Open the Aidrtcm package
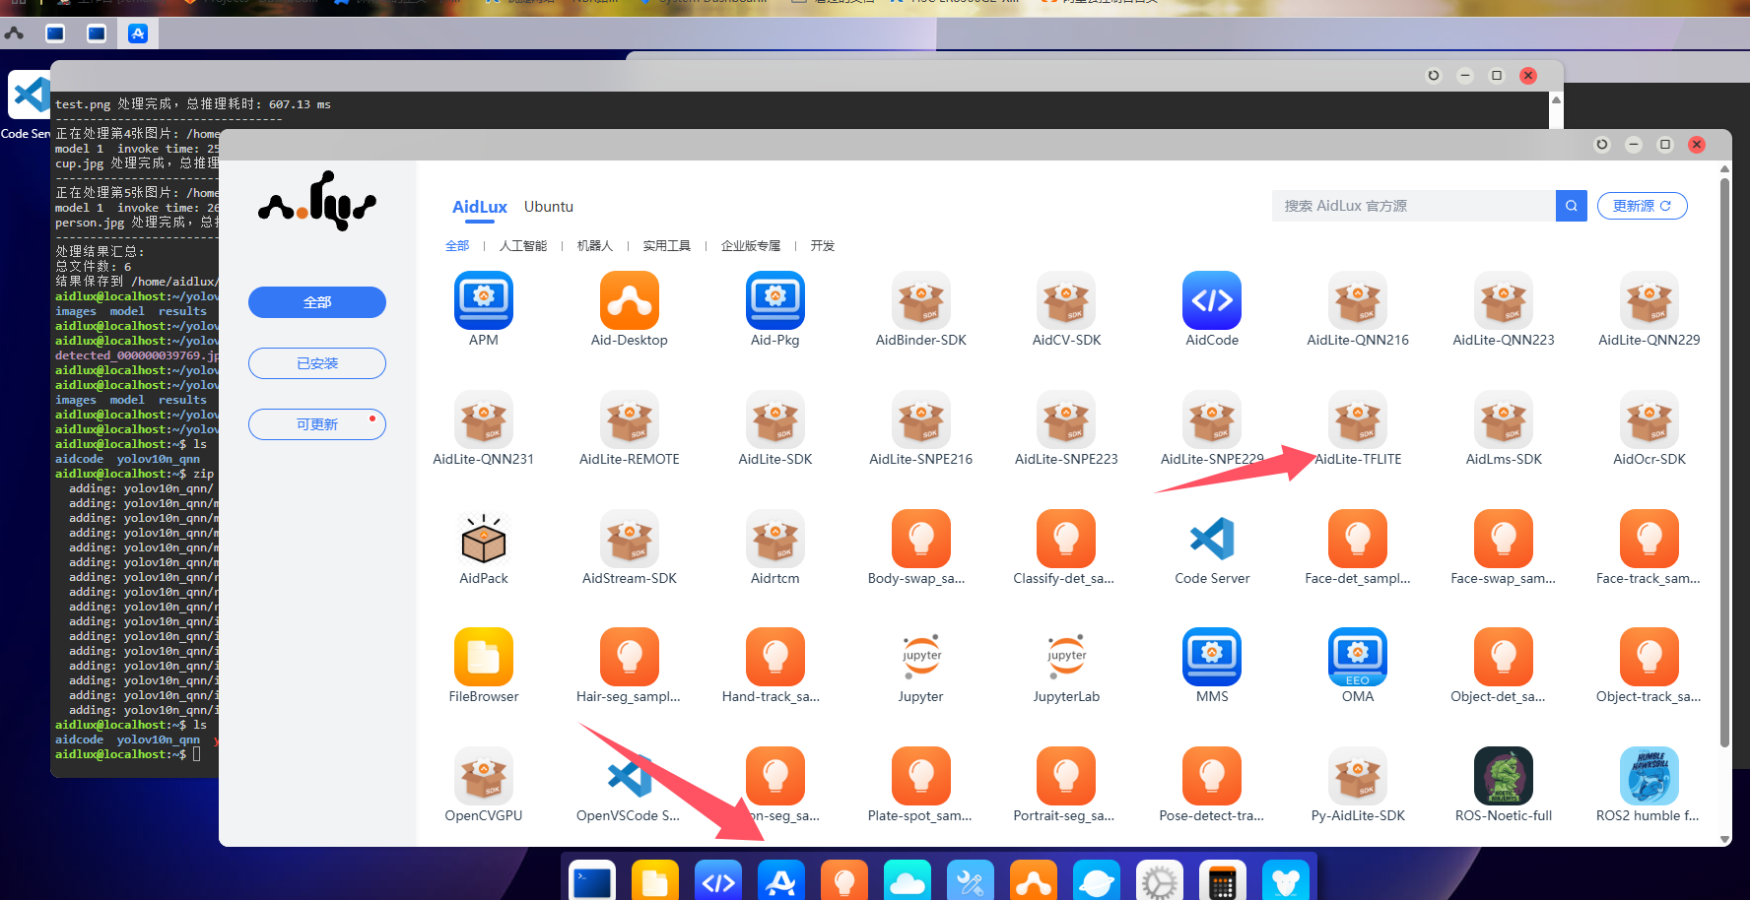Screen dimensions: 1750x900 pos(775,539)
